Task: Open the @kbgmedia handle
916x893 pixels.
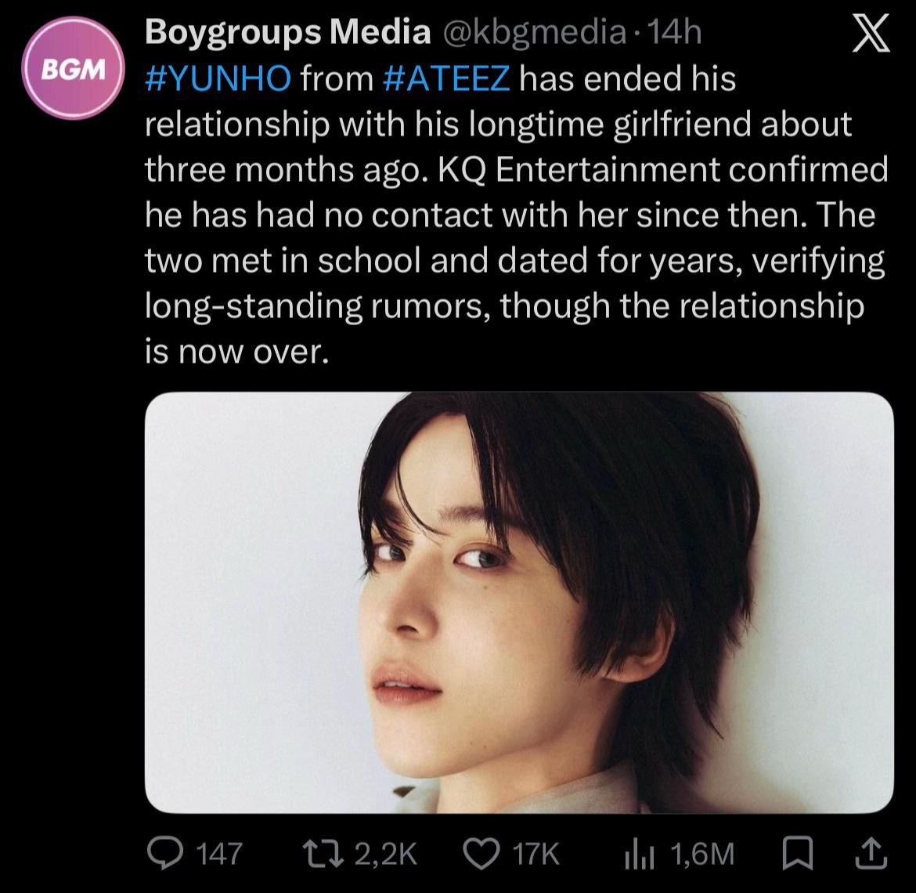Action: [535, 32]
